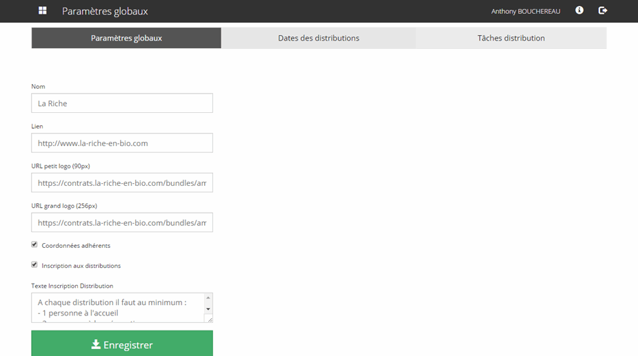Save settings with the Enregistrer button
The height and width of the screenshot is (356, 638).
point(122,344)
